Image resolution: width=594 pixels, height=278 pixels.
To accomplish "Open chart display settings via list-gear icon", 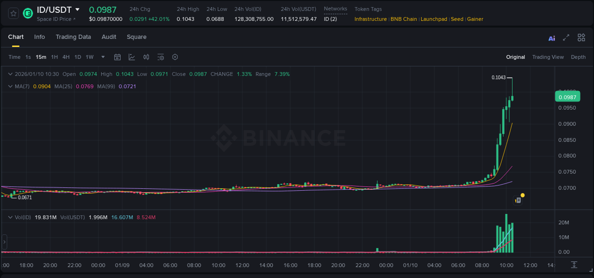I will [x=161, y=57].
